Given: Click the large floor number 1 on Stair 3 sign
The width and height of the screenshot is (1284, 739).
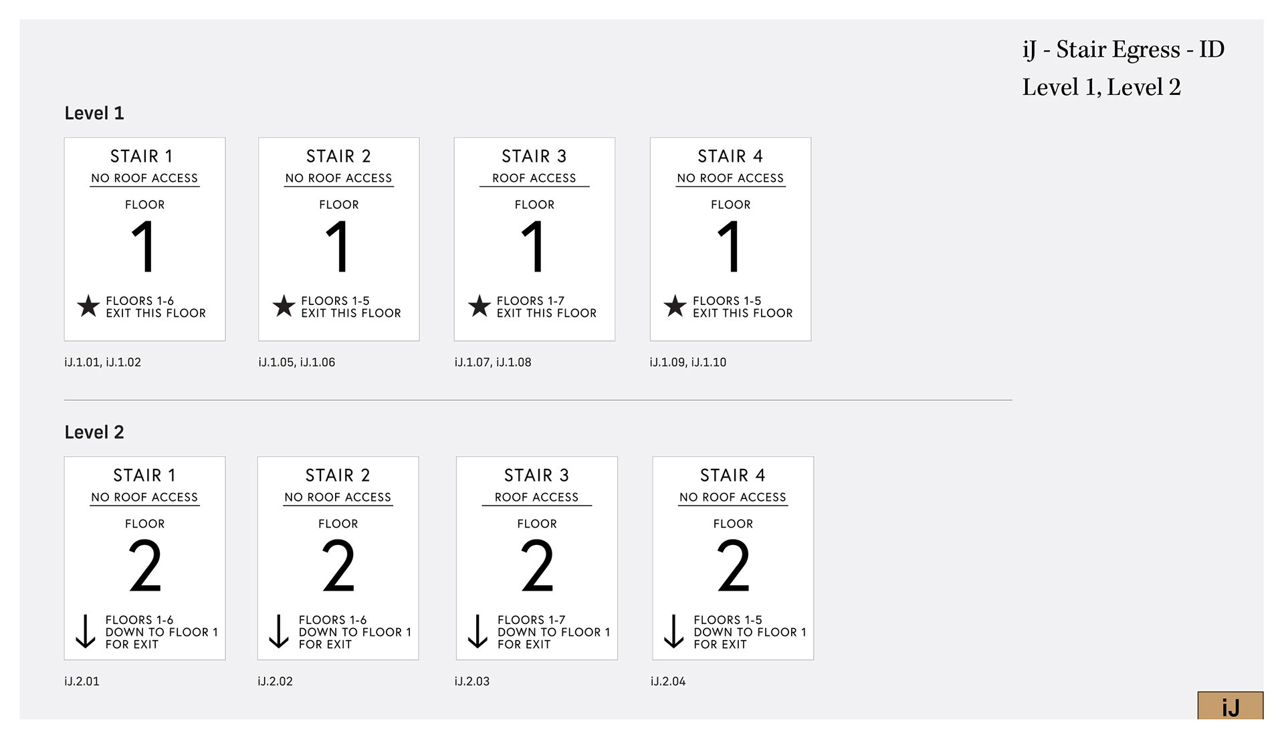Looking at the screenshot, I should tap(534, 247).
